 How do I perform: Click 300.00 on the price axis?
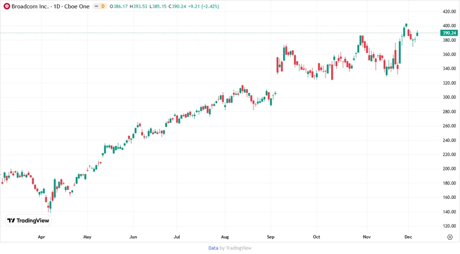(x=449, y=97)
